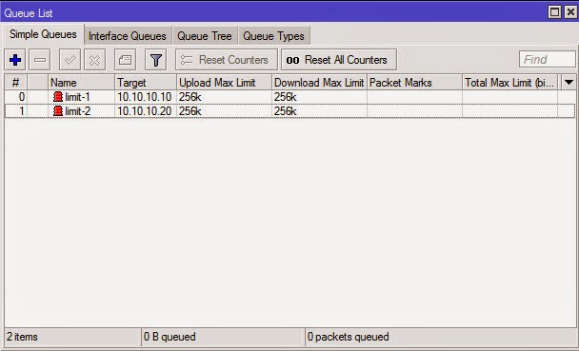Click the red queue icon of limit-1
The height and width of the screenshot is (351, 579).
[x=58, y=97]
